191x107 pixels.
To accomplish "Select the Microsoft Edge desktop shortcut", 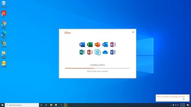I will [4, 35].
